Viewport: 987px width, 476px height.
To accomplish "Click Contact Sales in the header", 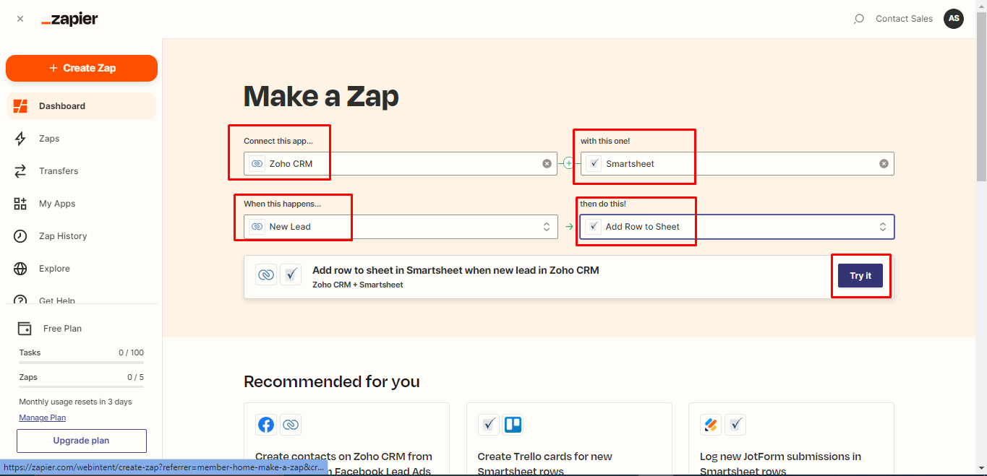I will pos(905,19).
